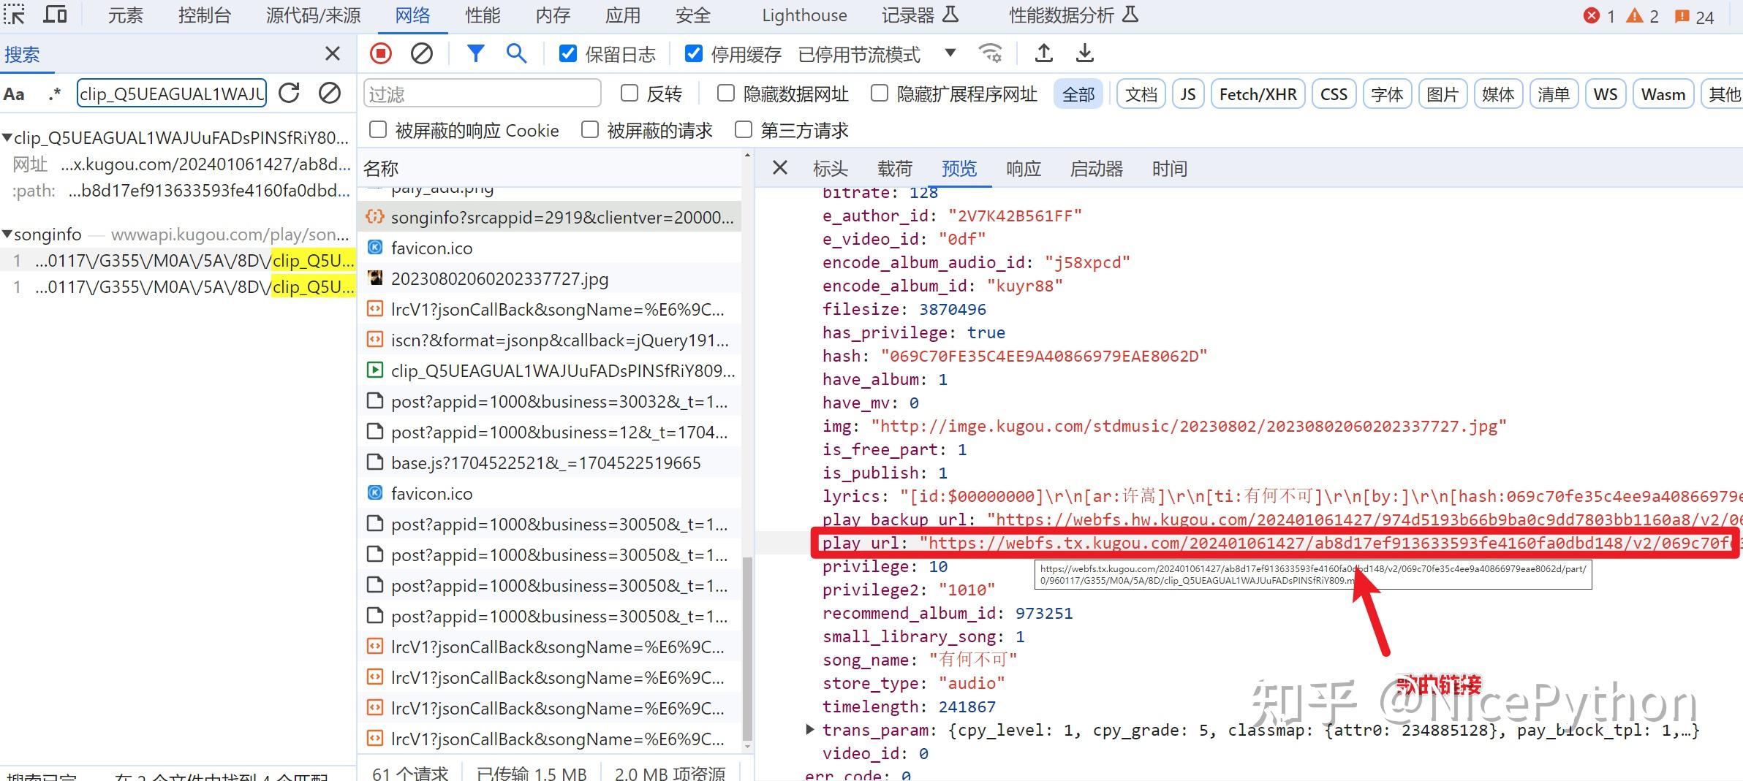Open the Application tab
Screen dimensions: 1743x781
point(623,15)
